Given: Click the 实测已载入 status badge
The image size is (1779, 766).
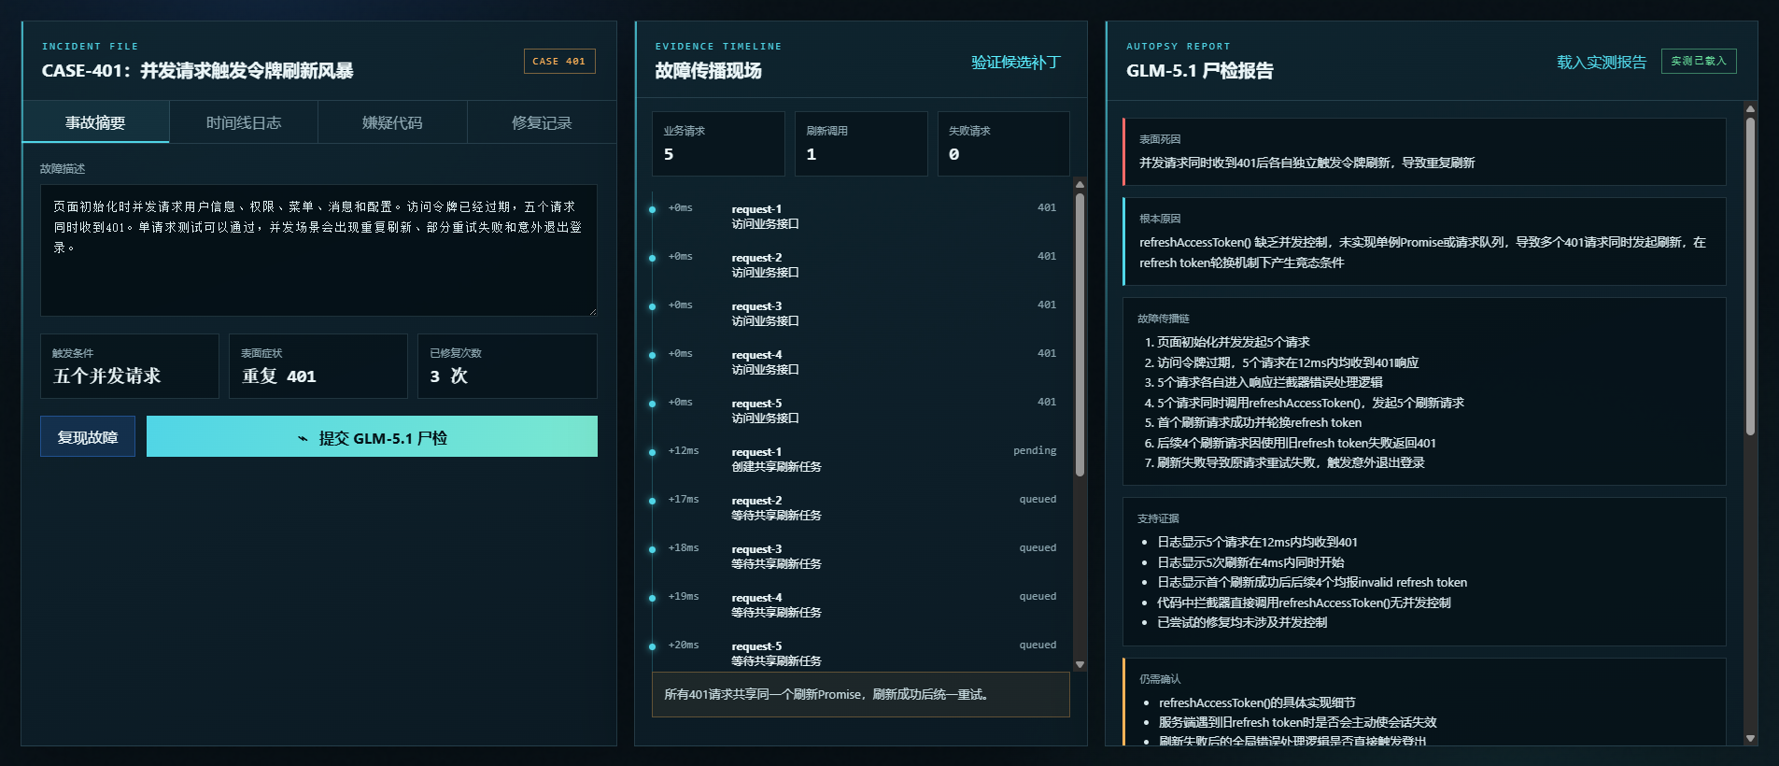Looking at the screenshot, I should (1699, 61).
